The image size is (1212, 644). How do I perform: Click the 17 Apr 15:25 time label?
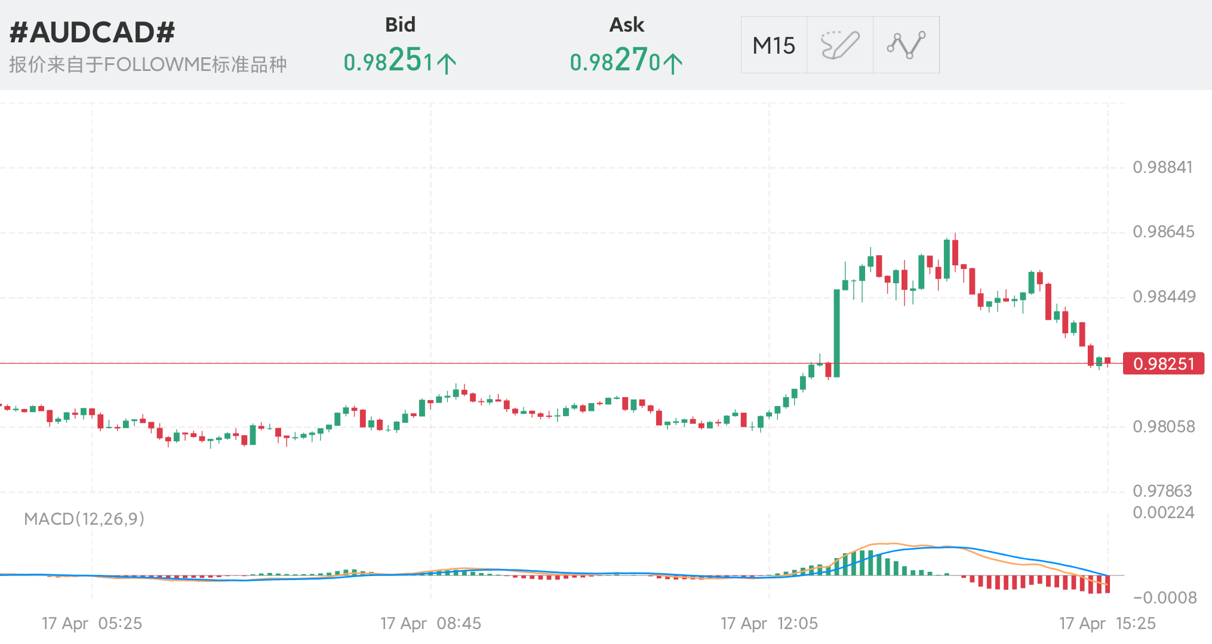pyautogui.click(x=1108, y=623)
